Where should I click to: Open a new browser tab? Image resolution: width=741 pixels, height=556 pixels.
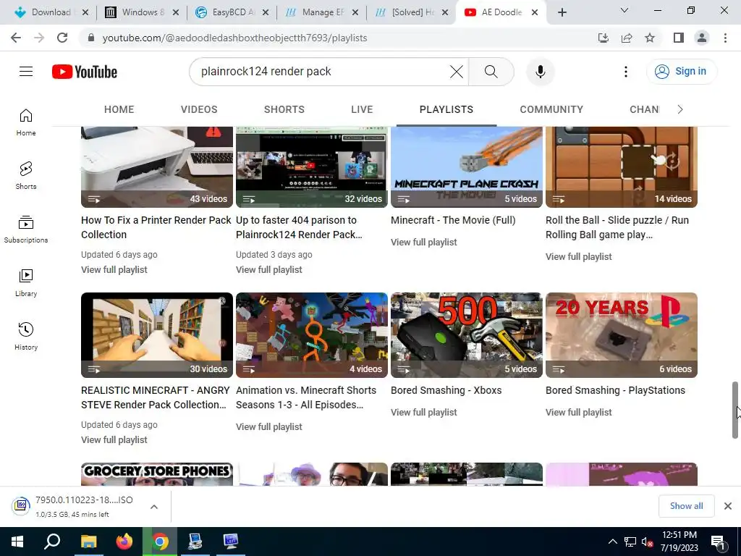(562, 12)
